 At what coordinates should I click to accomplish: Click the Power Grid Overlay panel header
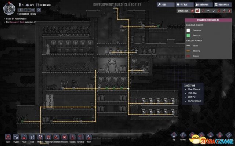click(208, 20)
